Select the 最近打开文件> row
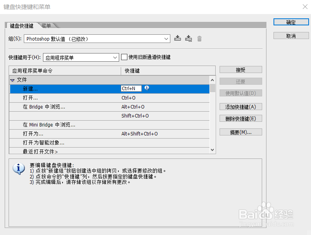311x235 pixels. (x=109, y=151)
